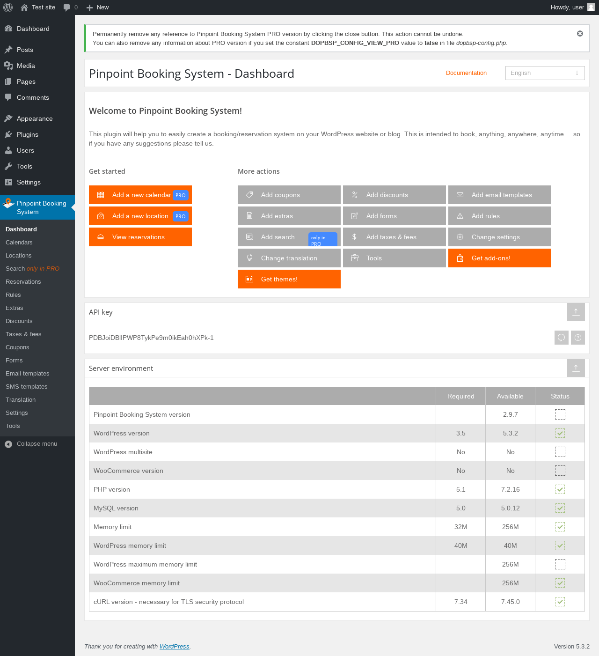Collapse the API key section
Image resolution: width=599 pixels, height=656 pixels.
pos(576,312)
